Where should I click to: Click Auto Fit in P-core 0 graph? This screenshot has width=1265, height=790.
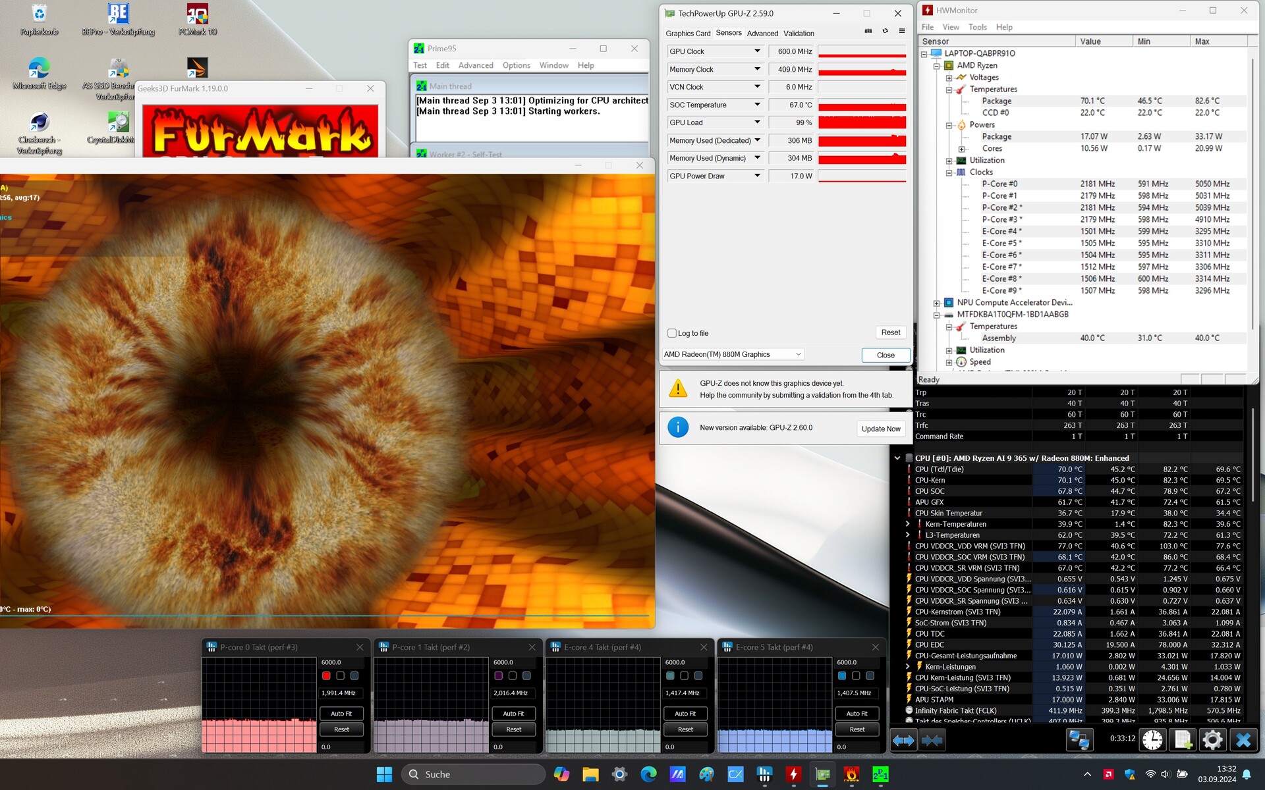pyautogui.click(x=341, y=714)
